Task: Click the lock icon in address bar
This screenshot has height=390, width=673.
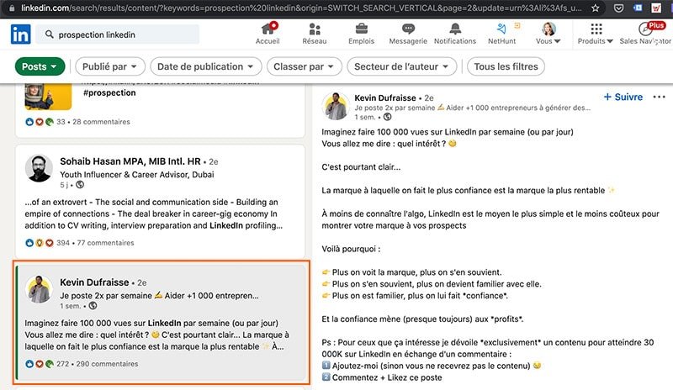Action: coord(12,8)
